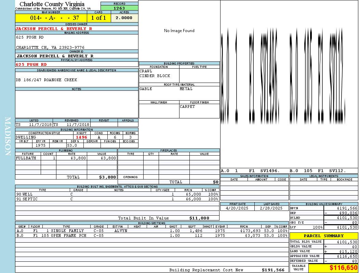Click the LAND VALUE $15,120

point(348,252)
